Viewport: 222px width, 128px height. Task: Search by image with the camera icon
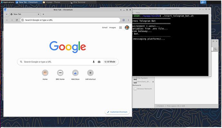(99, 62)
